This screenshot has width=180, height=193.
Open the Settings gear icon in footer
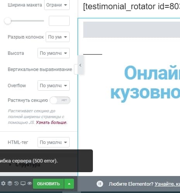[3, 183]
